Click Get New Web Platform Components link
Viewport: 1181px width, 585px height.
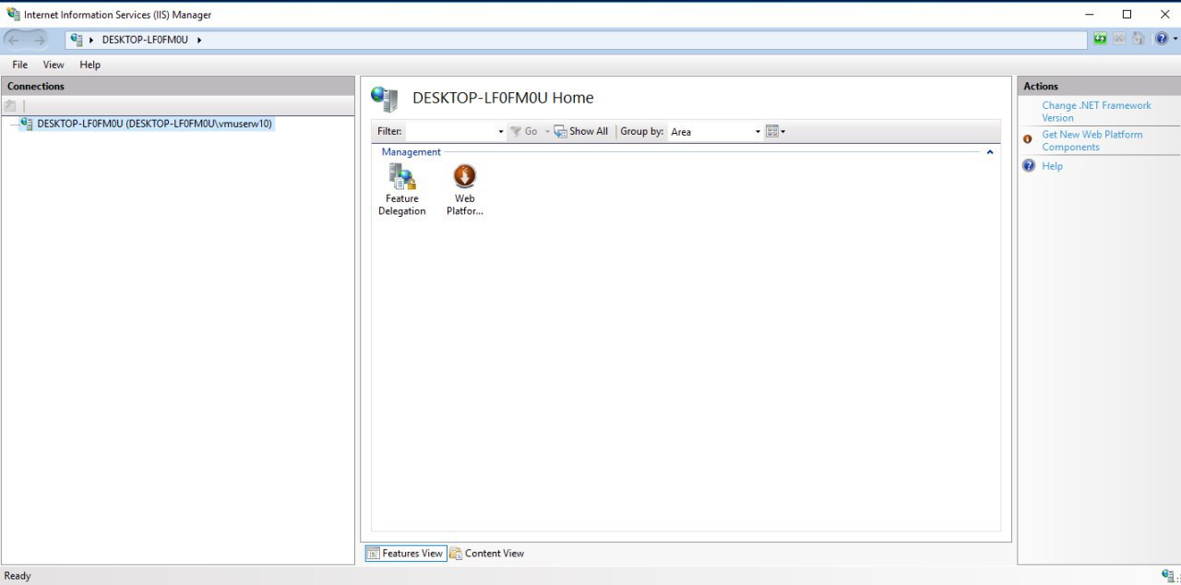(x=1092, y=140)
